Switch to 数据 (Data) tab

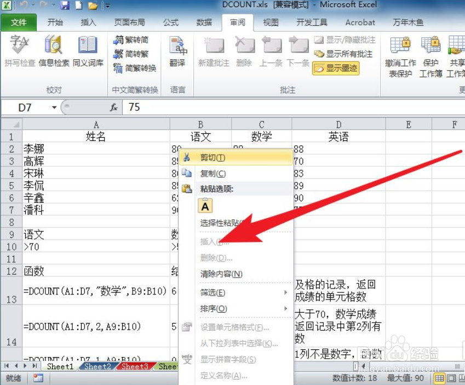coord(204,22)
